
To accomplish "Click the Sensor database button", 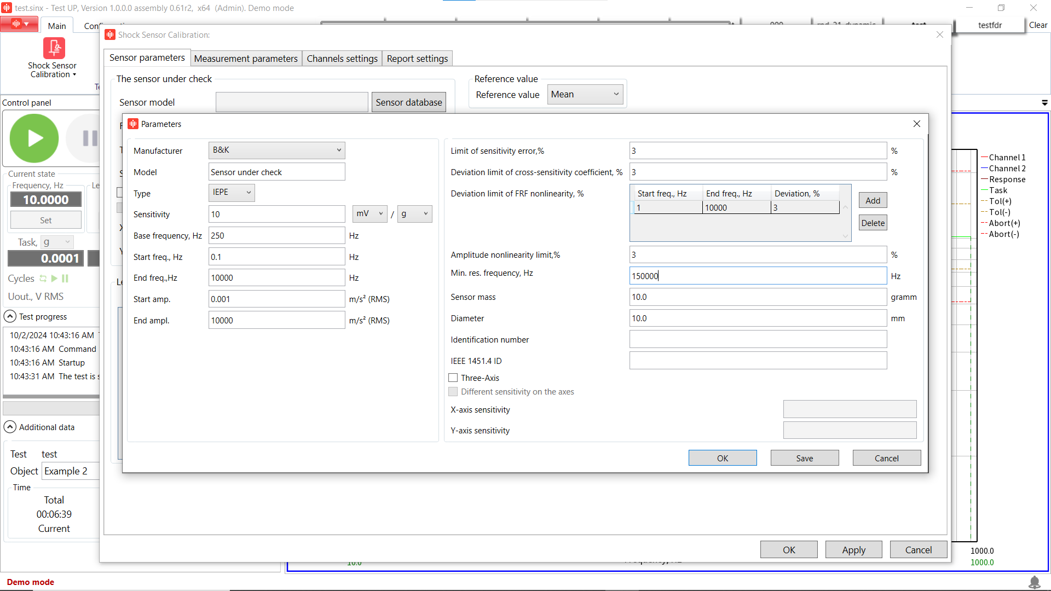I will click(x=409, y=102).
